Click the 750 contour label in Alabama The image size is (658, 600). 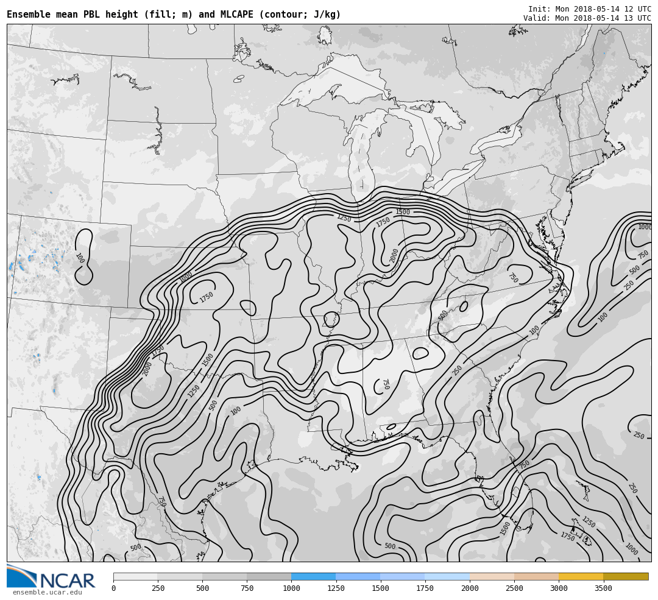(x=385, y=384)
